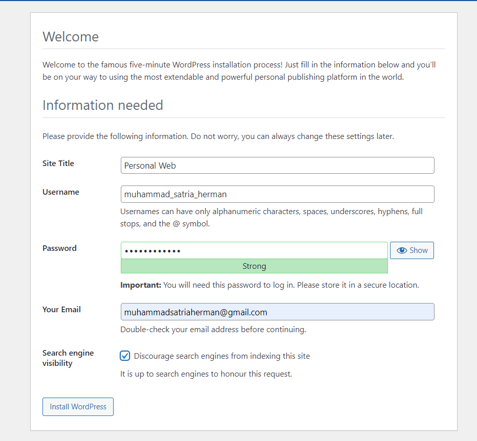
Task: Edit the Your Email field
Action: point(277,312)
